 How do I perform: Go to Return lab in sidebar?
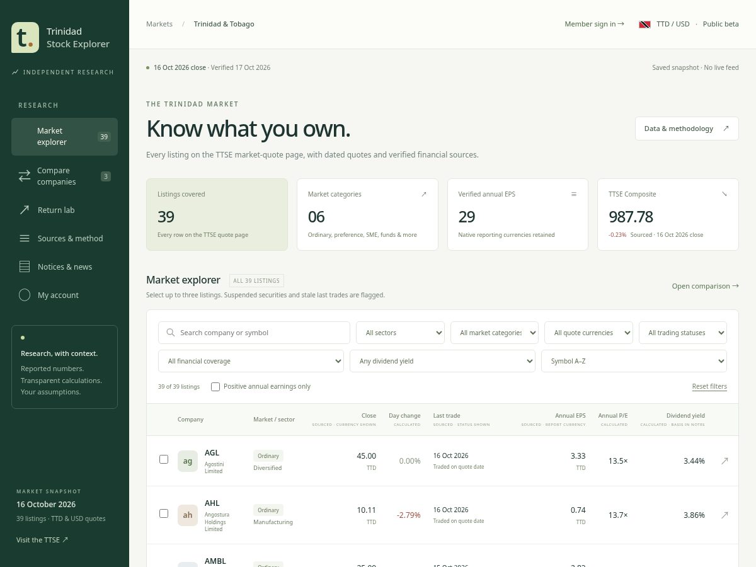click(64, 210)
